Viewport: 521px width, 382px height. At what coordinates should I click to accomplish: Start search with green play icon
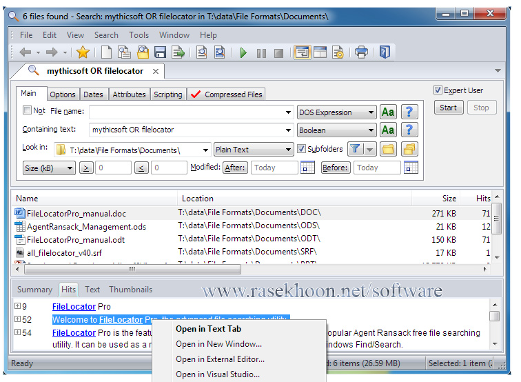[243, 52]
